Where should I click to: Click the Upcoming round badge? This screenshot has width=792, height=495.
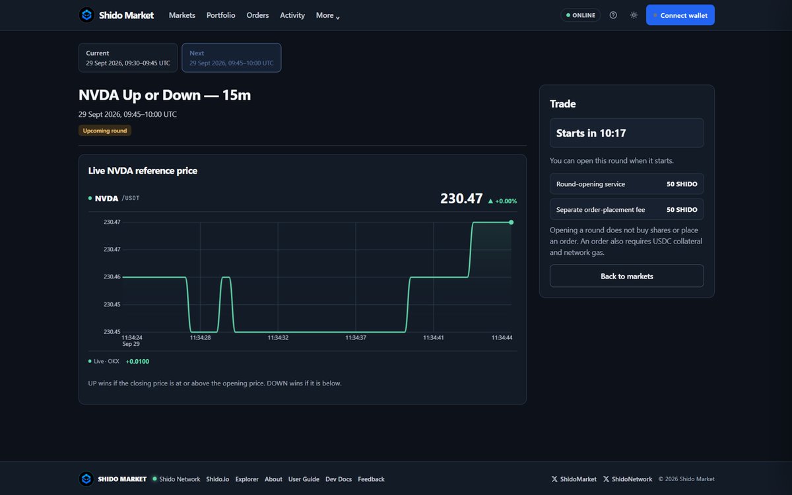pyautogui.click(x=105, y=131)
